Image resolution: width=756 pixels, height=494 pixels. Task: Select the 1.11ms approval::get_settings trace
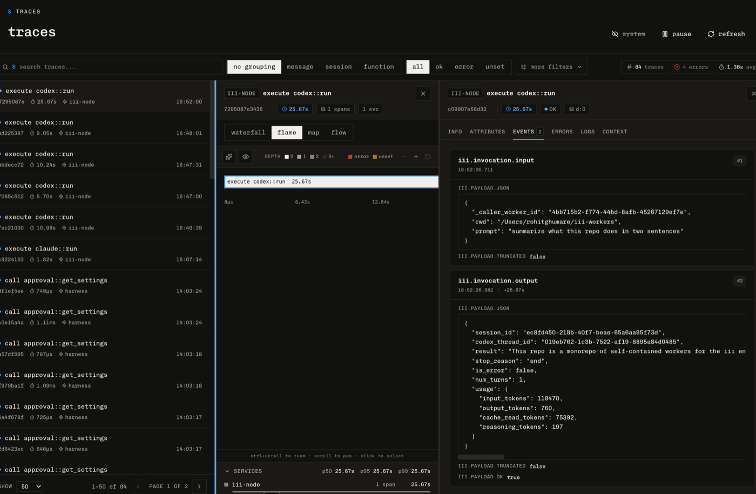(x=104, y=317)
